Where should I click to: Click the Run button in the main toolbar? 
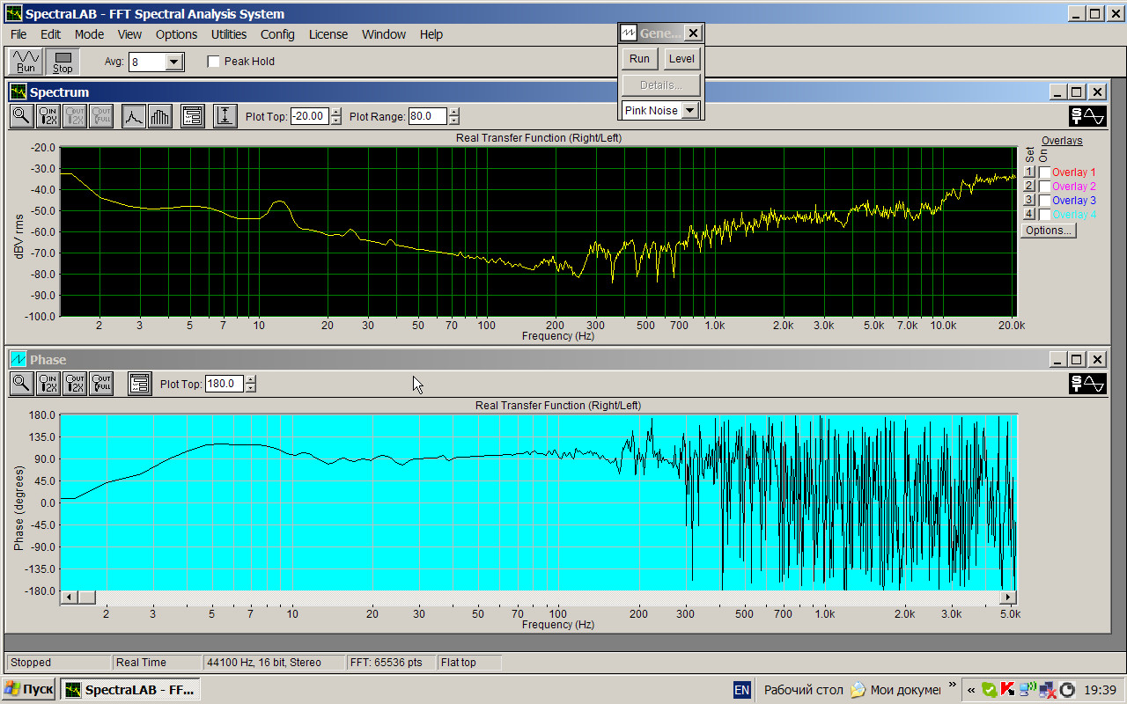[26, 61]
